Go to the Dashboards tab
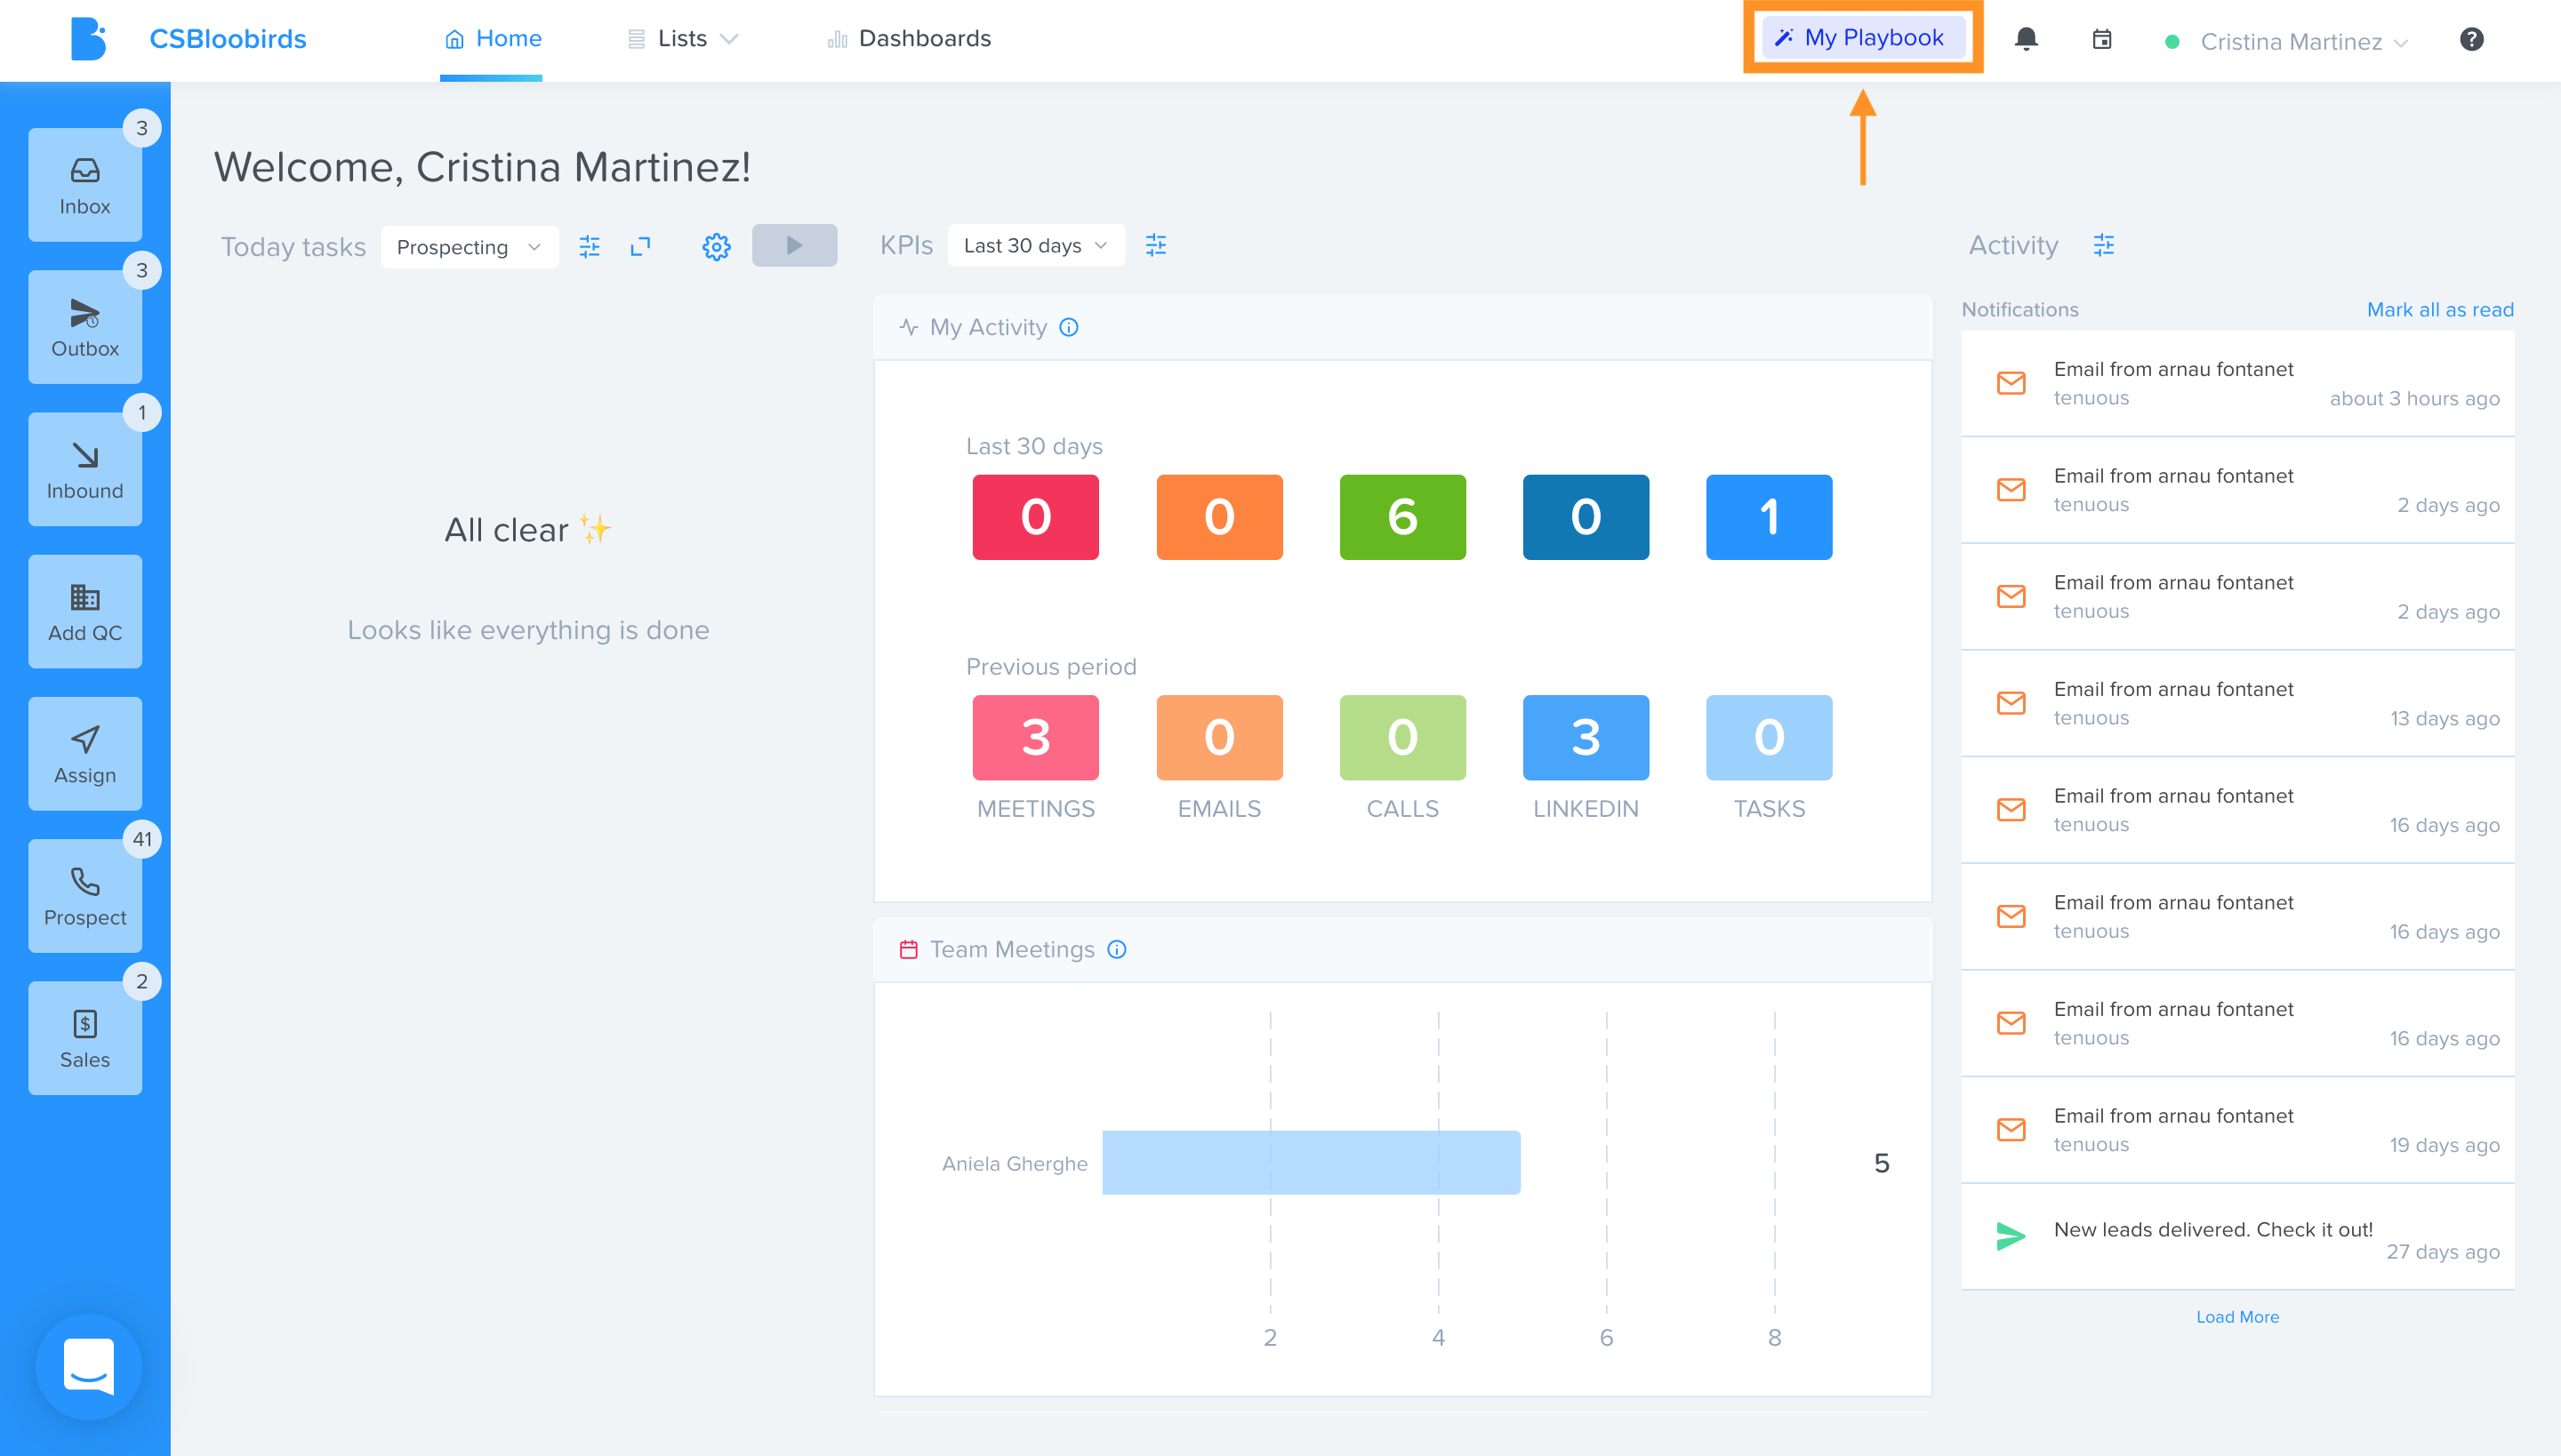This screenshot has width=2561, height=1456. pyautogui.click(x=909, y=39)
